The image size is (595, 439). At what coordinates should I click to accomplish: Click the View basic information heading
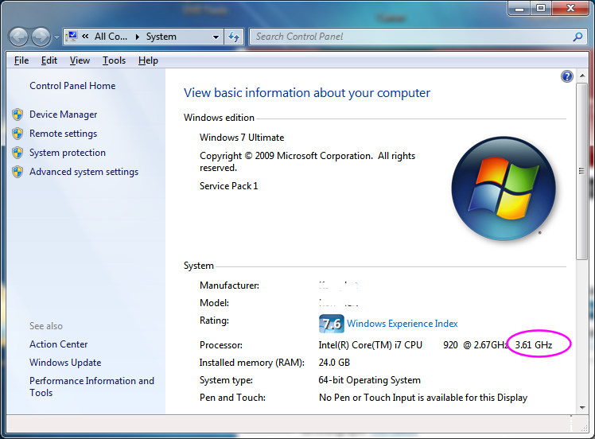click(307, 92)
